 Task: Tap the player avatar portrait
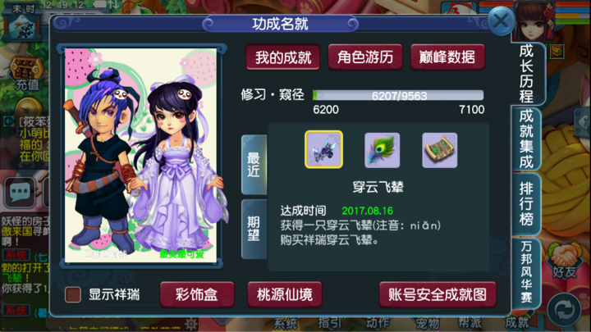pos(534,20)
